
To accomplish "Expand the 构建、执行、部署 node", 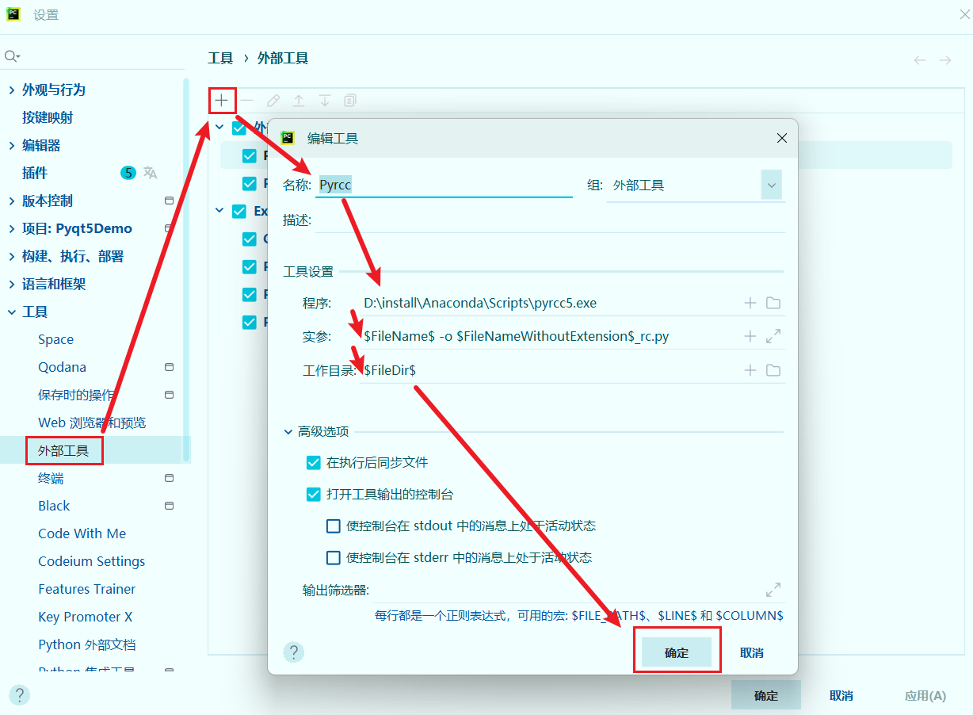I will [11, 256].
